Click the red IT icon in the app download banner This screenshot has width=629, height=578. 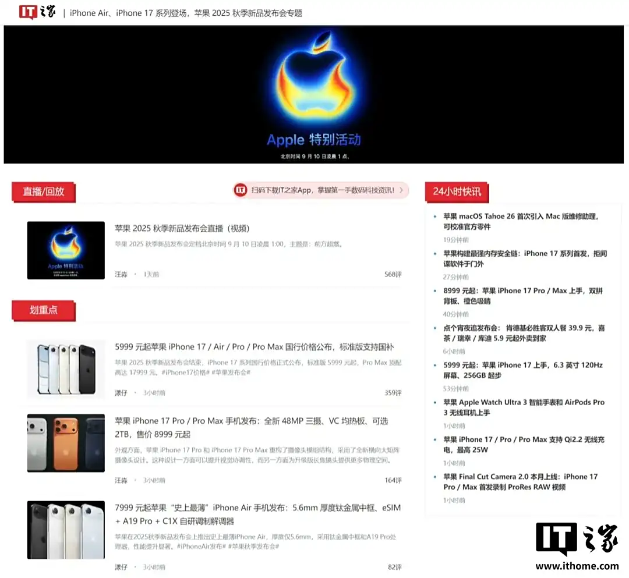pos(241,190)
